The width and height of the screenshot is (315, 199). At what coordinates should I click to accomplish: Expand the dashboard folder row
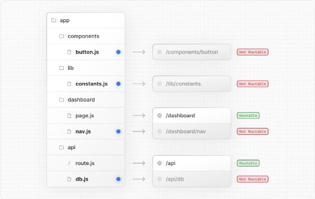tap(86, 100)
